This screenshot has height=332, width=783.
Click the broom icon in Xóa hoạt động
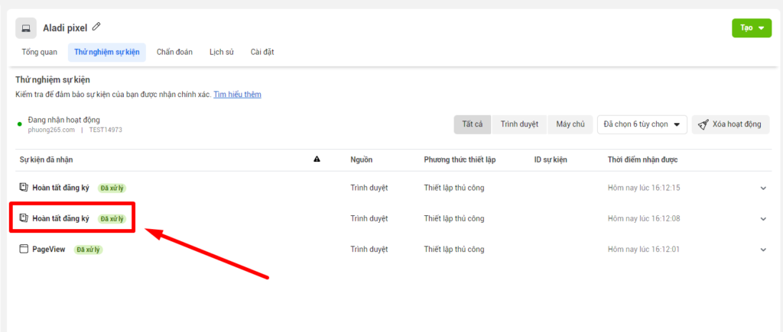tap(703, 124)
